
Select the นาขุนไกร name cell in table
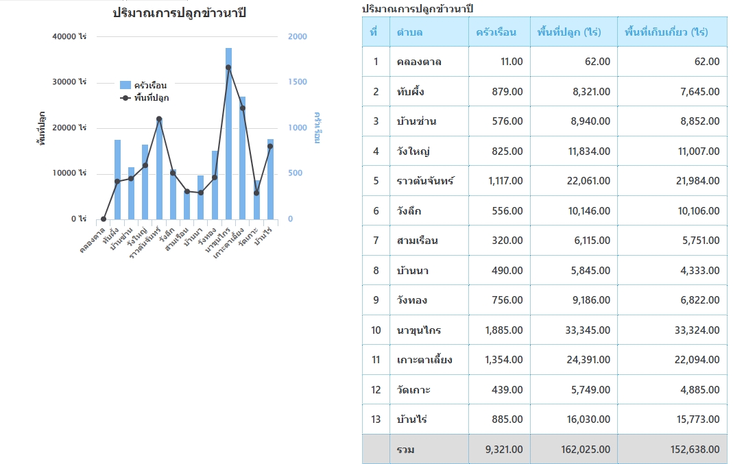pos(418,330)
